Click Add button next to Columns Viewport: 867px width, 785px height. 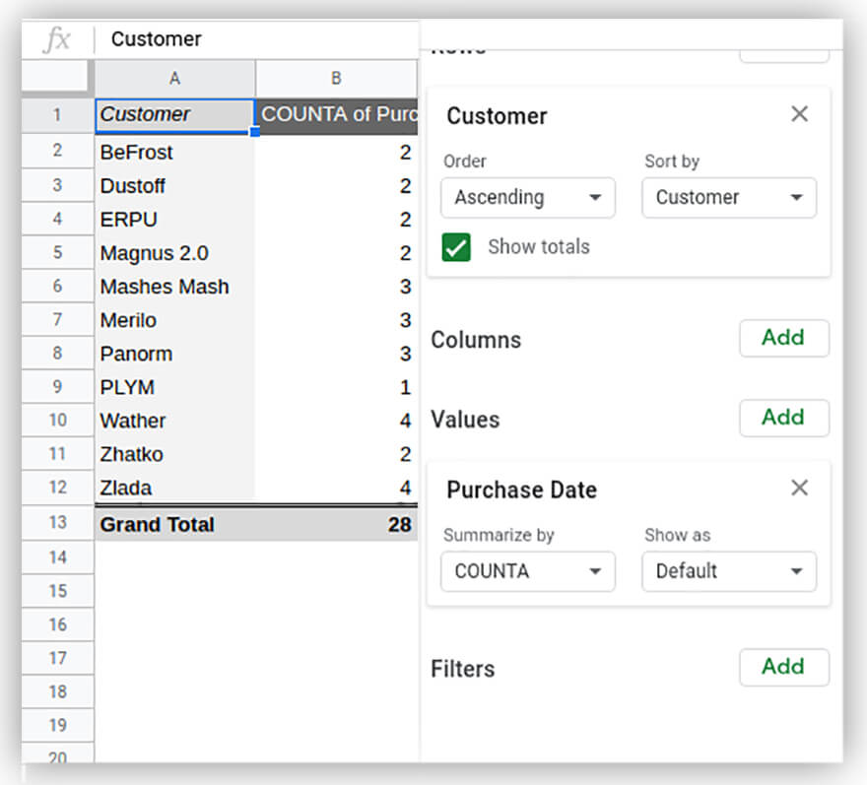pos(783,338)
